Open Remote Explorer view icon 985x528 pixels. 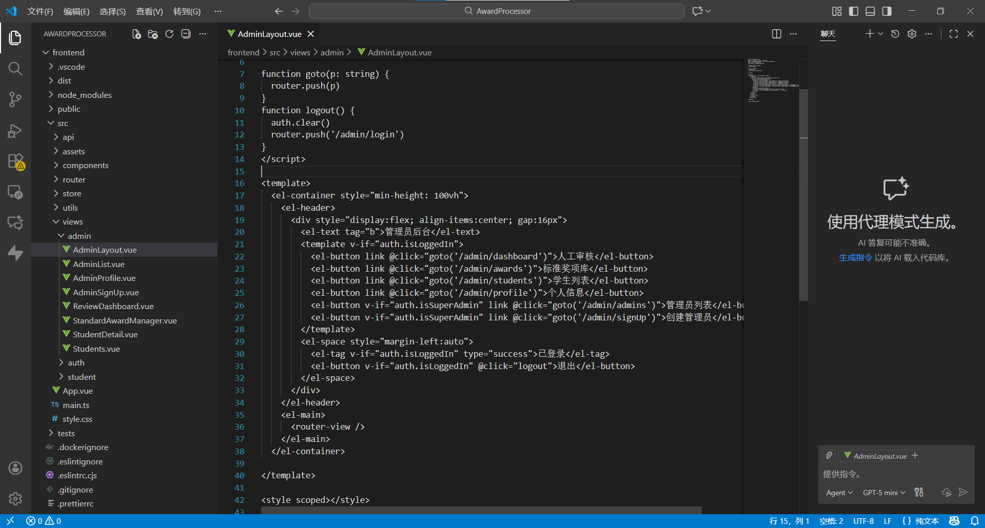(x=15, y=192)
